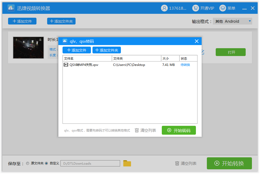The image size is (260, 174).
Task: Close the main 迅捷视频转换器 window
Action: point(253,8)
